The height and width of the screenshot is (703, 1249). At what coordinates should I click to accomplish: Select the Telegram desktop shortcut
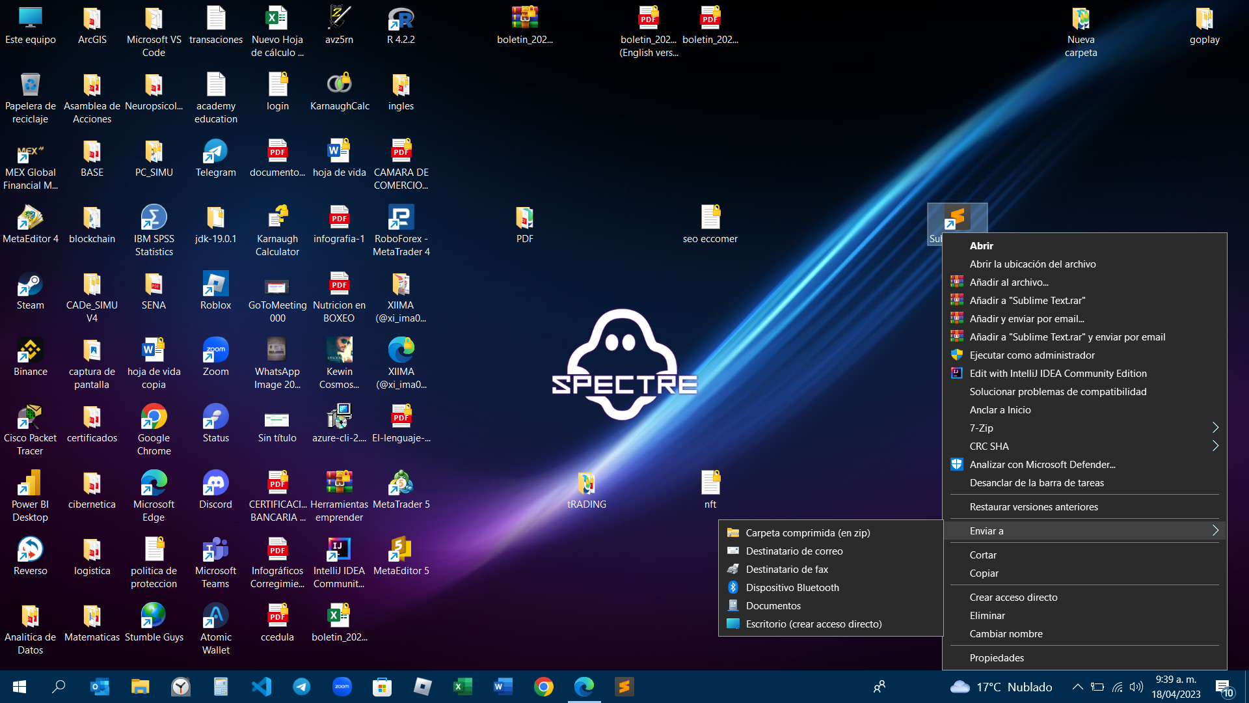point(215,158)
